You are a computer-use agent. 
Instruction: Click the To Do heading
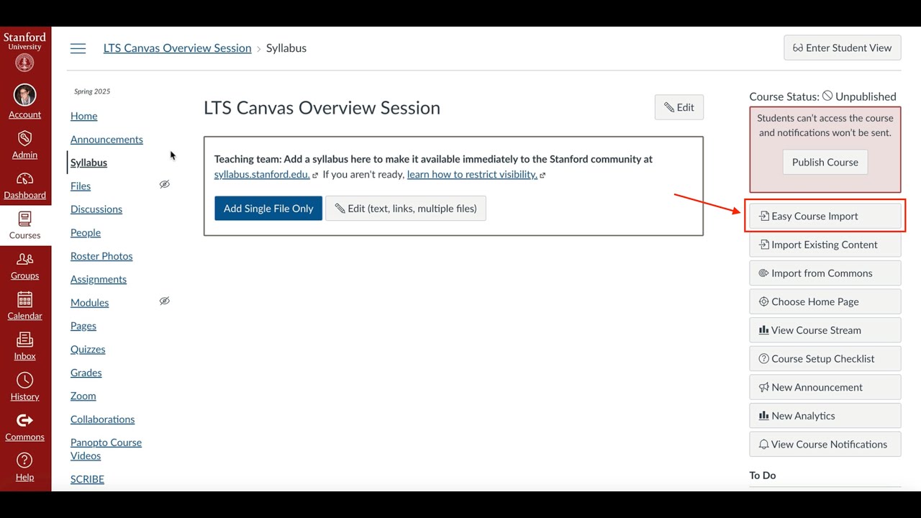pos(762,476)
